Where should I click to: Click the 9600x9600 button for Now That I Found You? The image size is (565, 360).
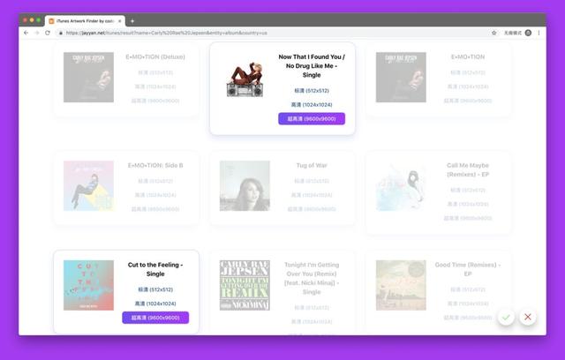pos(312,119)
